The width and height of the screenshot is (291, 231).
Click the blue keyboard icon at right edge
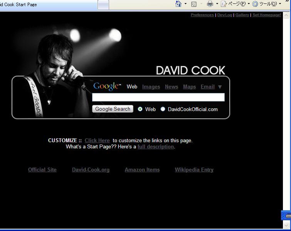pos(286,215)
